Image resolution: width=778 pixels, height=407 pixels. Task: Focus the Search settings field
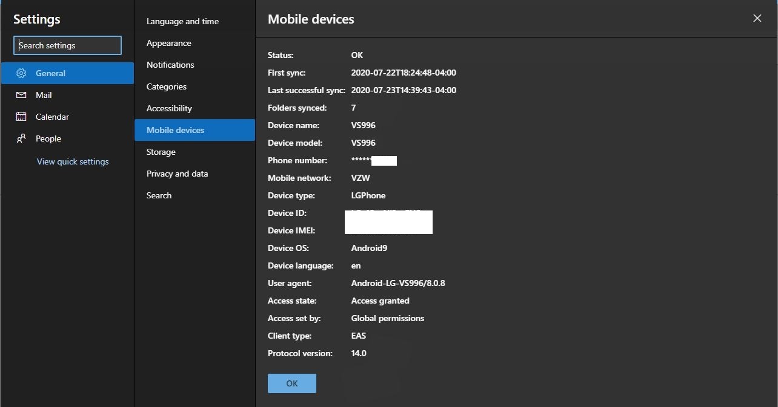point(67,45)
